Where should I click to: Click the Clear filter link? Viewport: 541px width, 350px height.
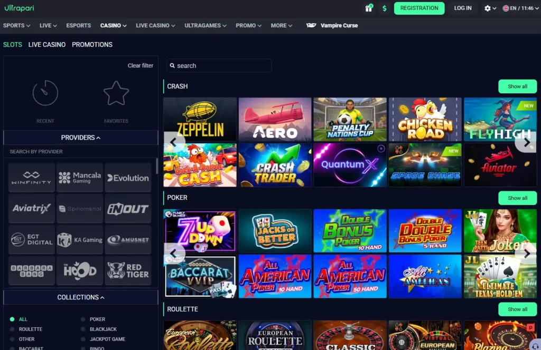click(141, 65)
